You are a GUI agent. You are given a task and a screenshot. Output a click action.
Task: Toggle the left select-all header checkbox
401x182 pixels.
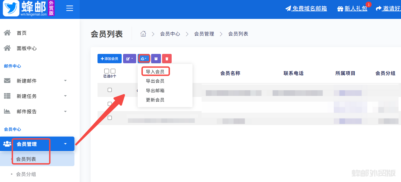[x=107, y=71]
